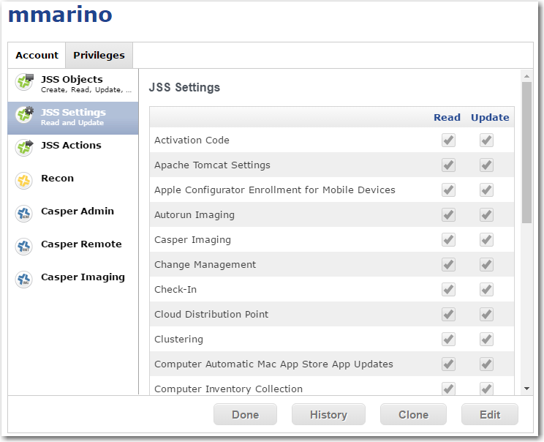Toggle Read for Apple Configurator Enrollment

pyautogui.click(x=448, y=190)
